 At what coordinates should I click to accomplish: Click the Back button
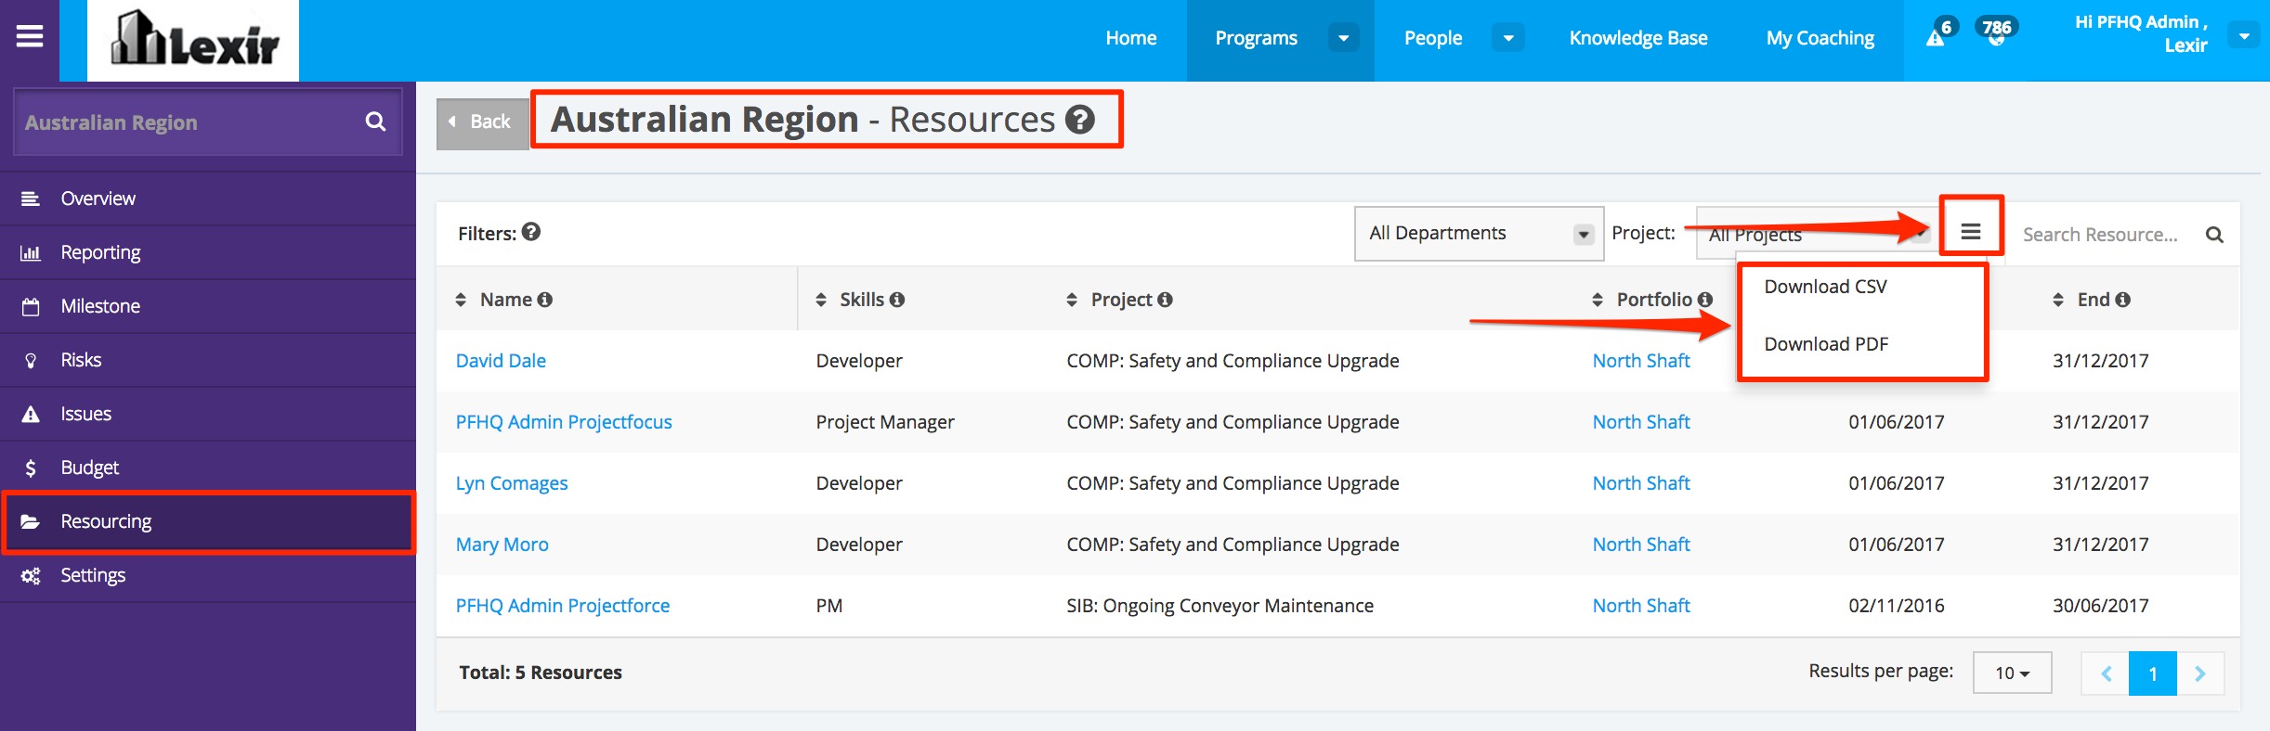[482, 122]
